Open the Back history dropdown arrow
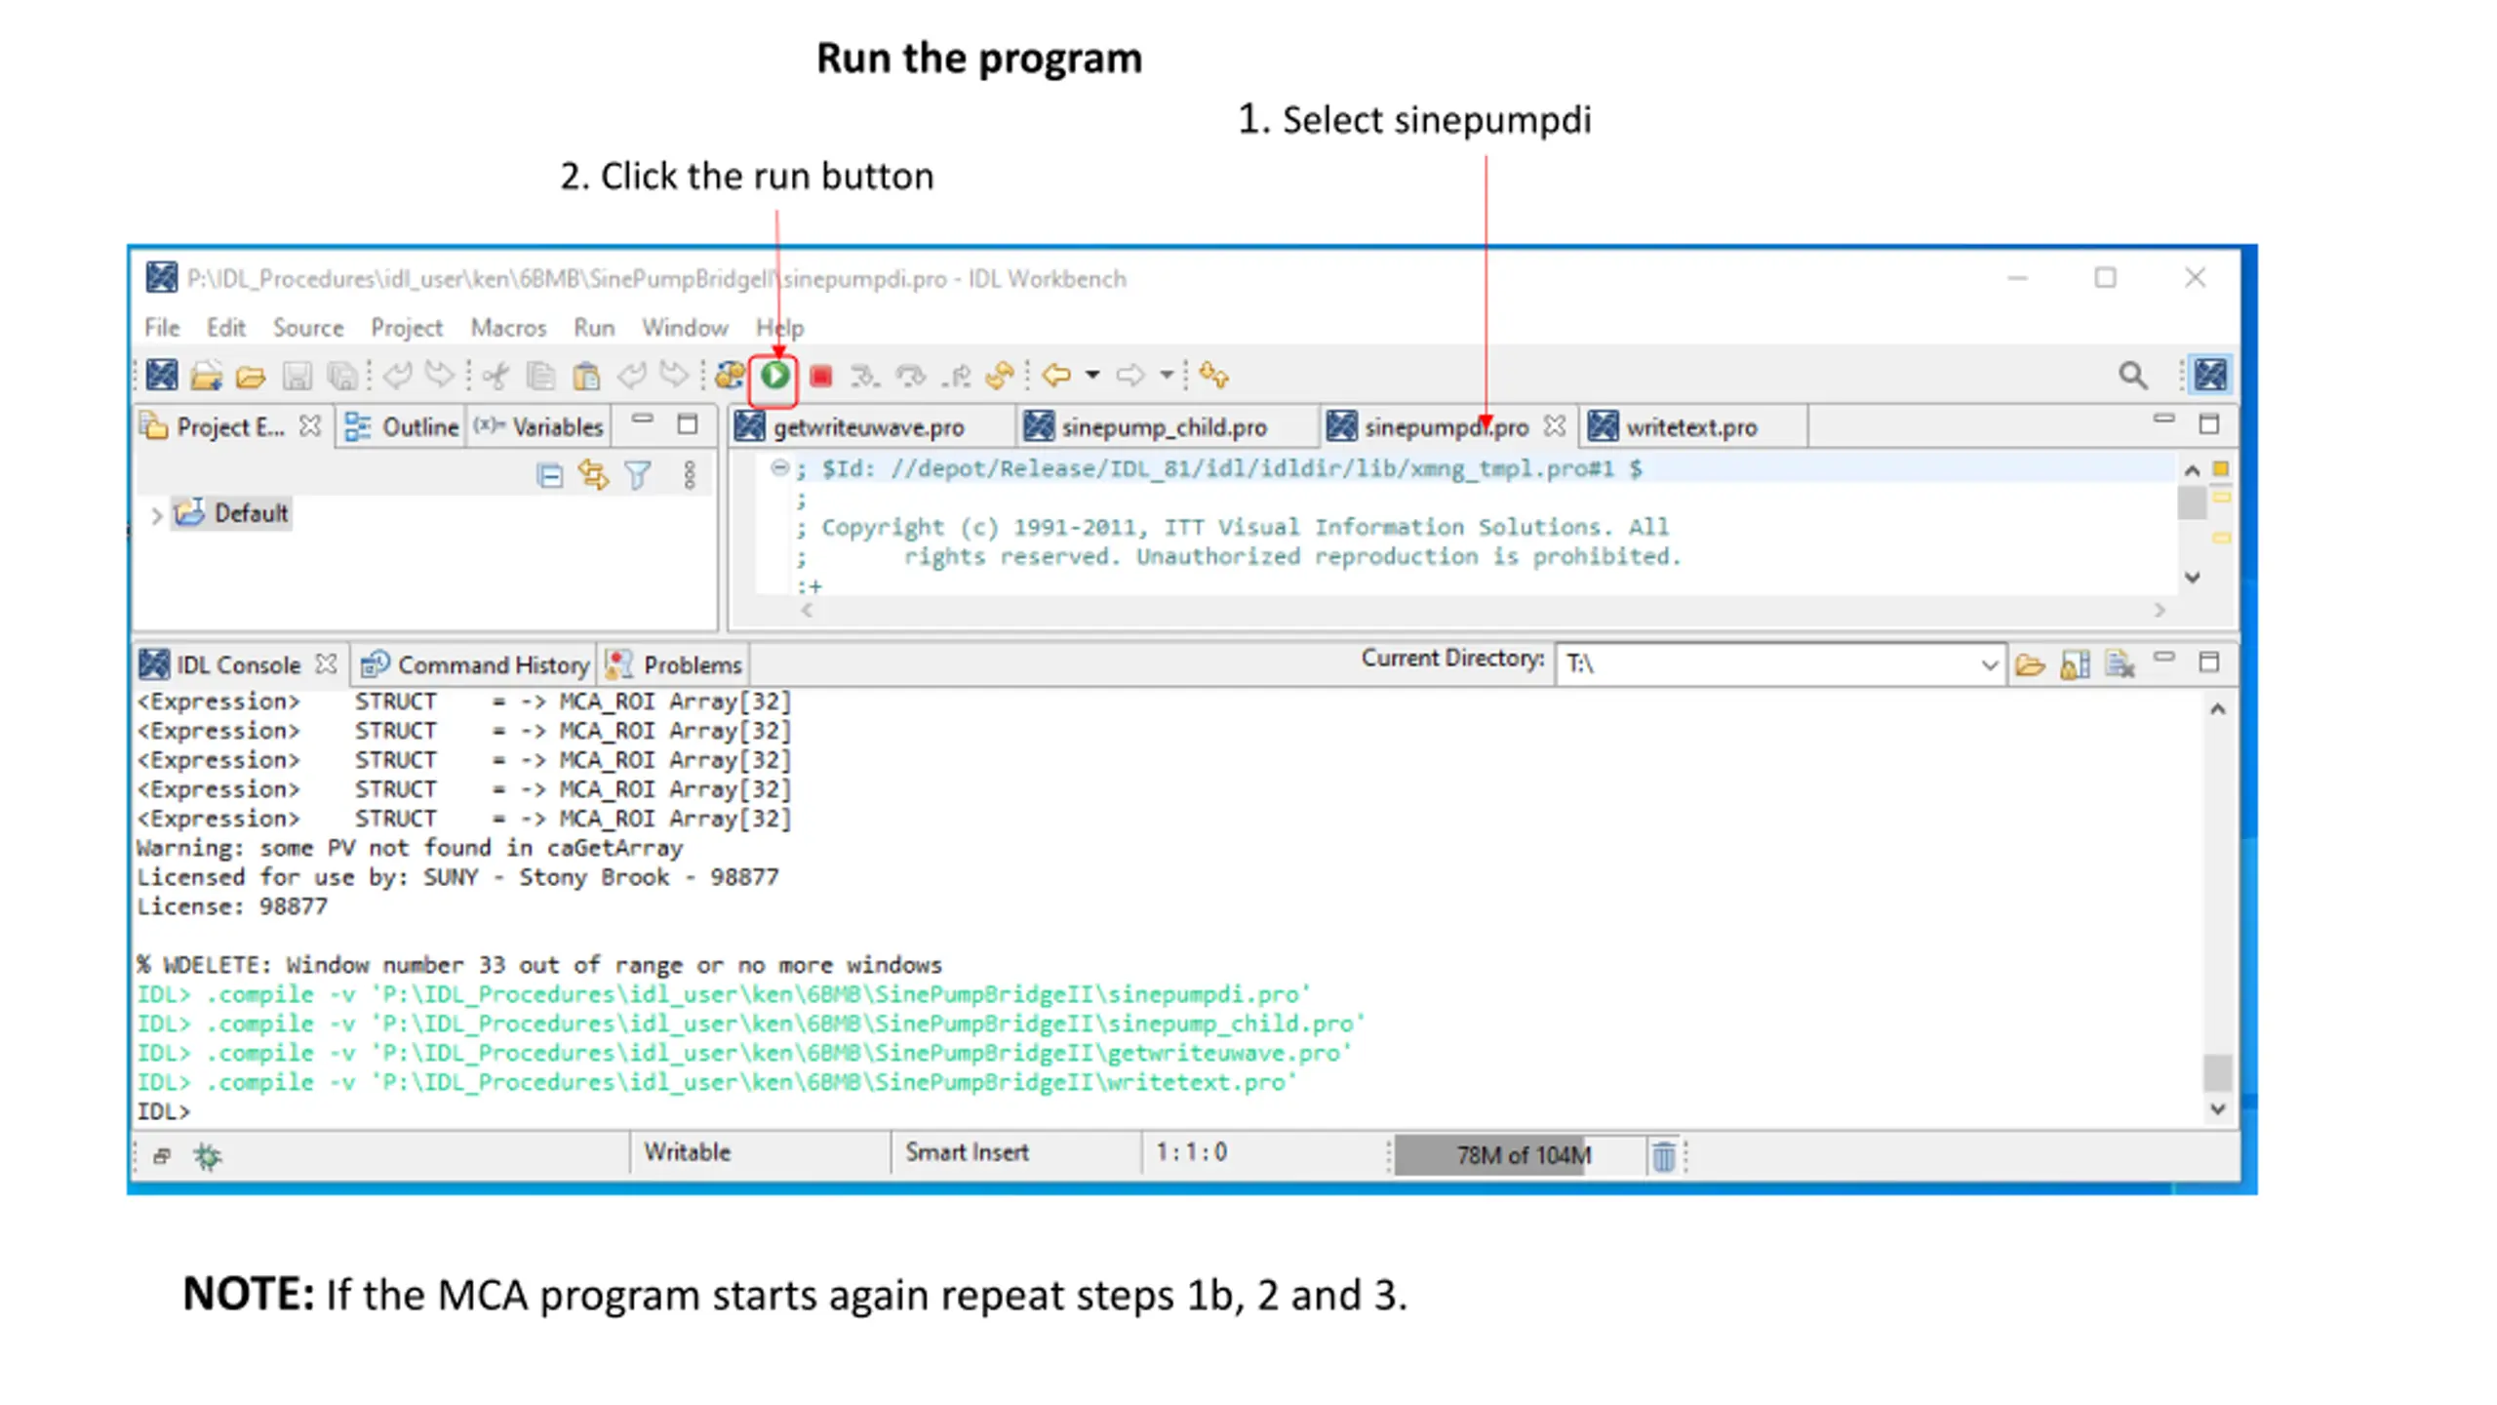 click(1092, 375)
